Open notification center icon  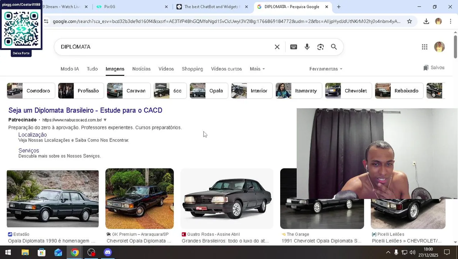click(447, 253)
